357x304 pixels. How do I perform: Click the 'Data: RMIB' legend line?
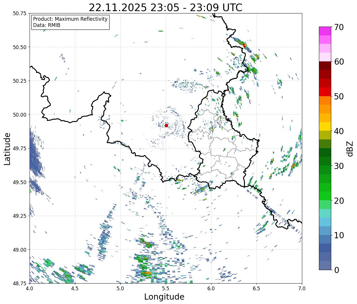click(47, 25)
